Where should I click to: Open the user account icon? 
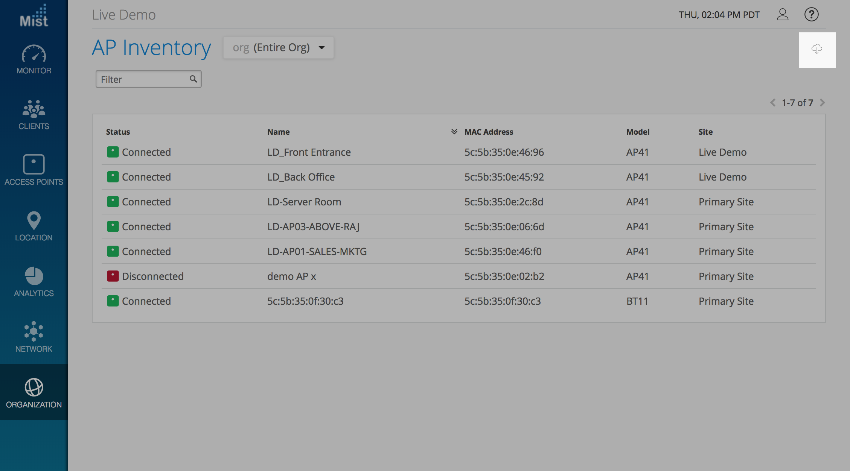coord(783,15)
